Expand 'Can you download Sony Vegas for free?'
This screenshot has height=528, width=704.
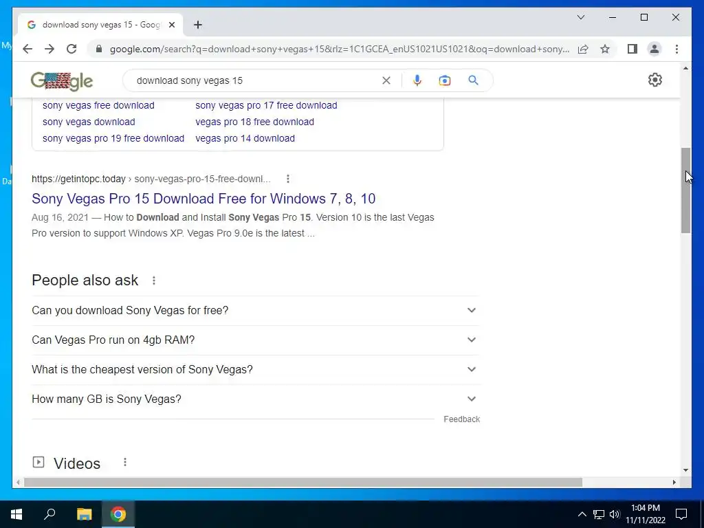click(256, 310)
